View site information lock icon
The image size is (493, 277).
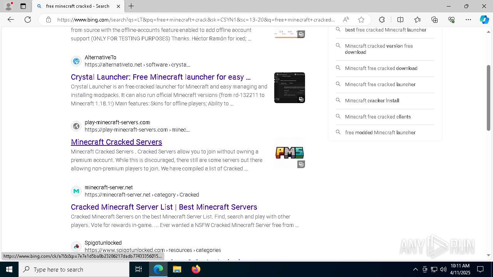coord(49,20)
